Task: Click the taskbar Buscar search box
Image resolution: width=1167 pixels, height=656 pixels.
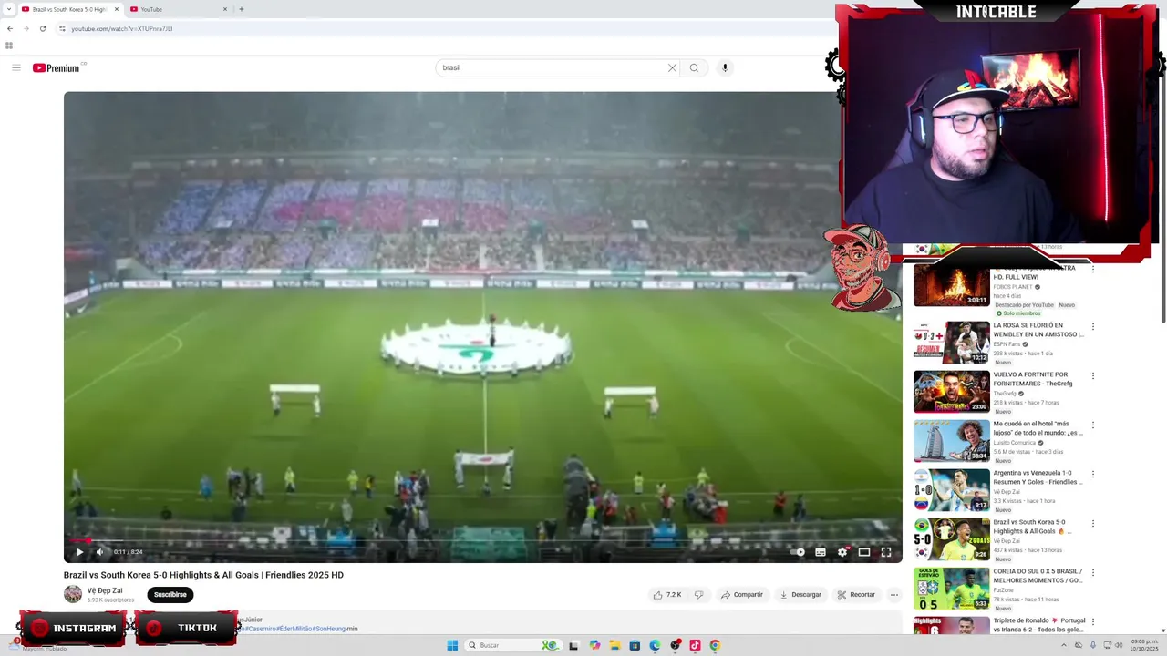Action: (x=511, y=645)
